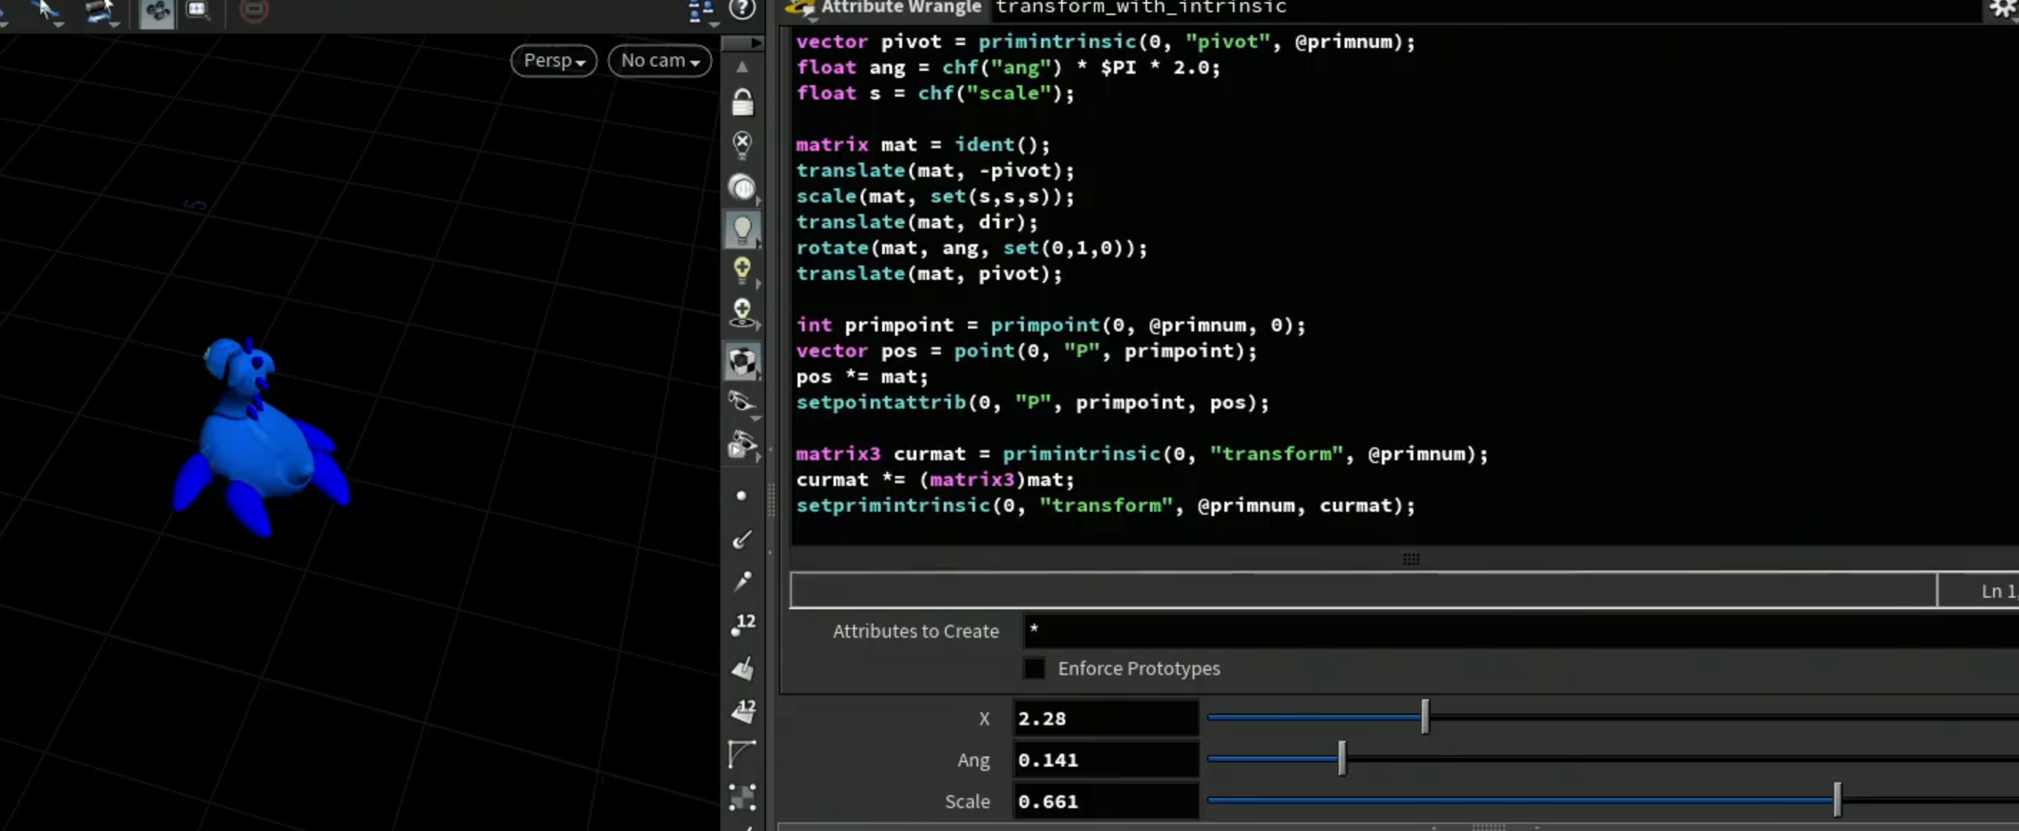Click the lock camera to view icon
Viewport: 2019px width, 831px height.
click(x=742, y=103)
